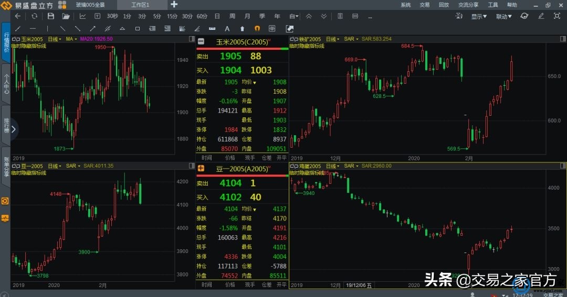Image resolution: width=567 pixels, height=297 pixels.
Task: Toggle panel layout for 玉米2005 chart
Action: click(x=192, y=39)
